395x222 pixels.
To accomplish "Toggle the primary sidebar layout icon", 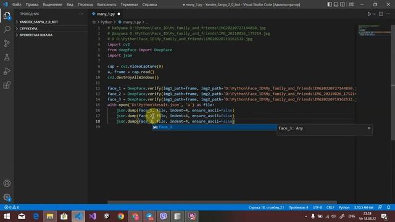I will click(x=330, y=4).
